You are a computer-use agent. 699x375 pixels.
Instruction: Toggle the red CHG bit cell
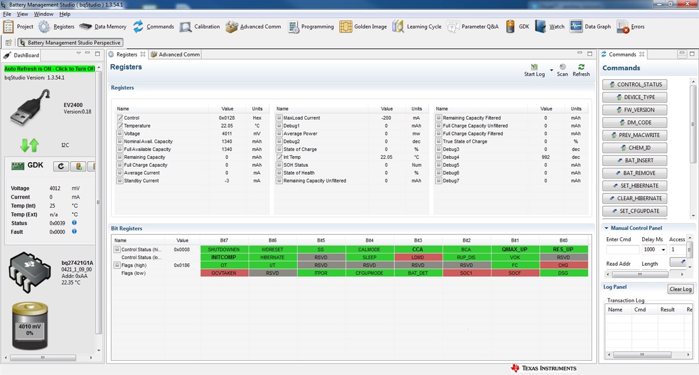564,265
